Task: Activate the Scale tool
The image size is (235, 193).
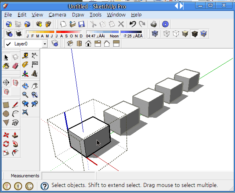Action: (x=6, y=153)
